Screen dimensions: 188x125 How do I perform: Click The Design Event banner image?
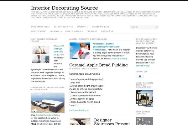tap(144, 121)
